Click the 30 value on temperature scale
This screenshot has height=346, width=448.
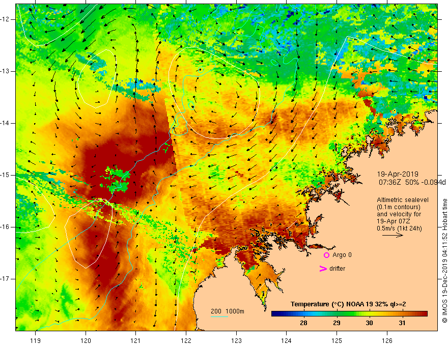[x=369, y=323]
